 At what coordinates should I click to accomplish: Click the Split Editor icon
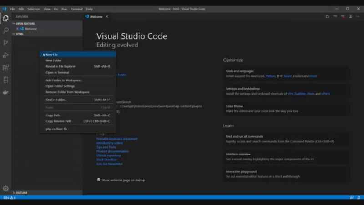(350, 16)
